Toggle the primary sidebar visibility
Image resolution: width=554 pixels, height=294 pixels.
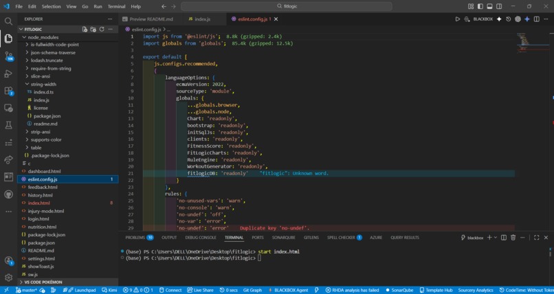(x=480, y=6)
